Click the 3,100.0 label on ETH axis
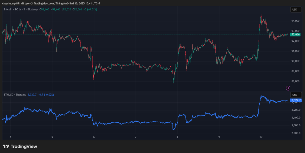 [295, 118]
